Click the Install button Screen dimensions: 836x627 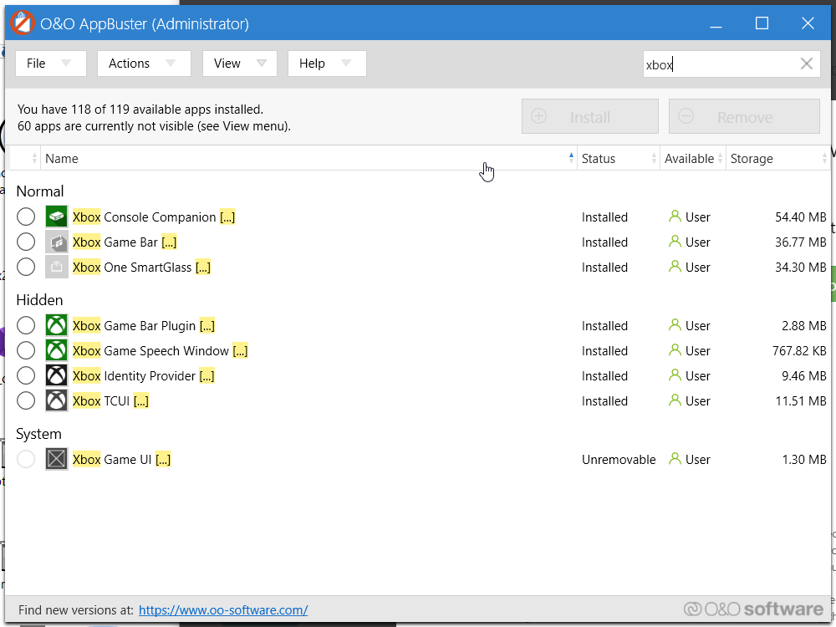(x=589, y=116)
